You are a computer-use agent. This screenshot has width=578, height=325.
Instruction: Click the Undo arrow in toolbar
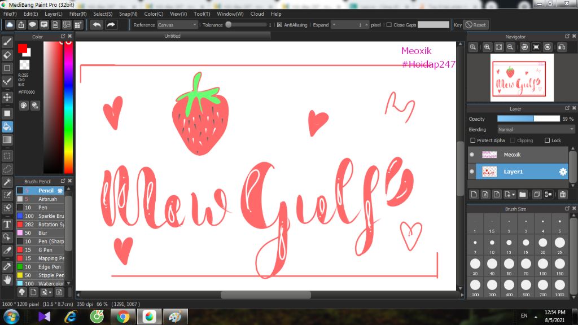(x=97, y=25)
